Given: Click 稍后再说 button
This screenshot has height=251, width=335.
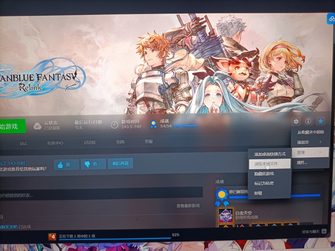Looking at the screenshot, I should tap(120, 163).
